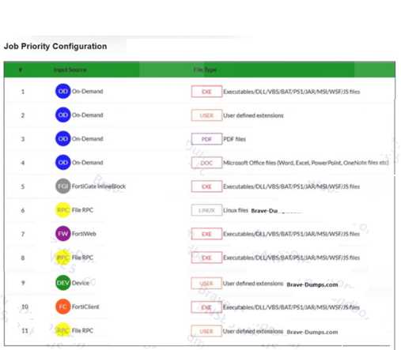Click priority number 5 cell
The height and width of the screenshot is (350, 401).
click(x=23, y=186)
